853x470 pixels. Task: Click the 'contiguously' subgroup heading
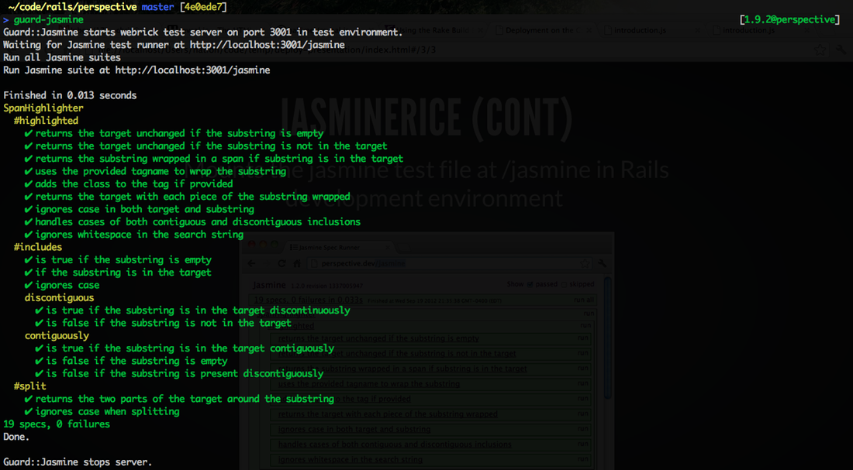[x=57, y=335]
